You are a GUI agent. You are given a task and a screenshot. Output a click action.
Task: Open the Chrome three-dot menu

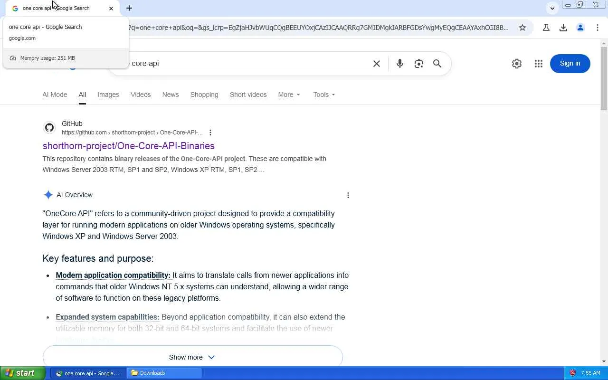(598, 28)
